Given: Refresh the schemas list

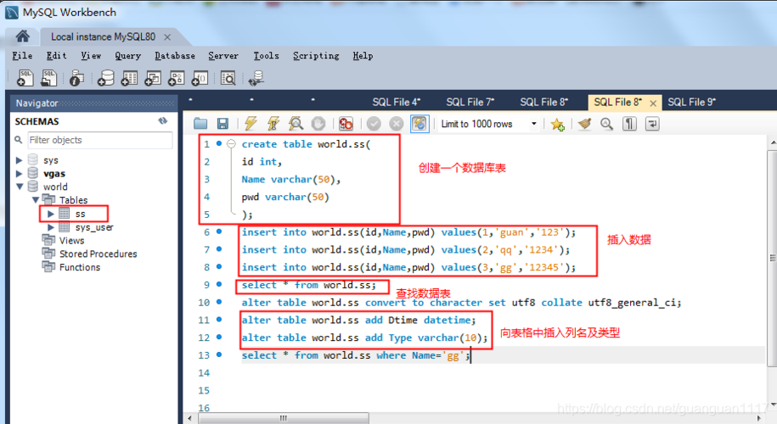Looking at the screenshot, I should pos(162,120).
